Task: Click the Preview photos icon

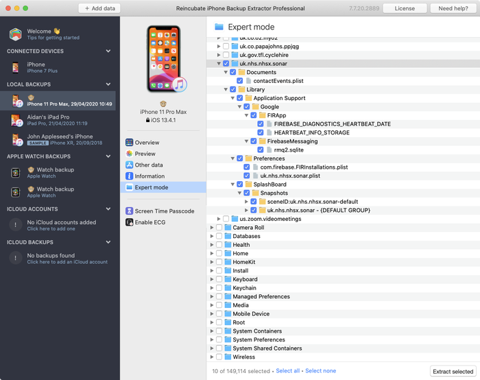Action: tap(129, 154)
